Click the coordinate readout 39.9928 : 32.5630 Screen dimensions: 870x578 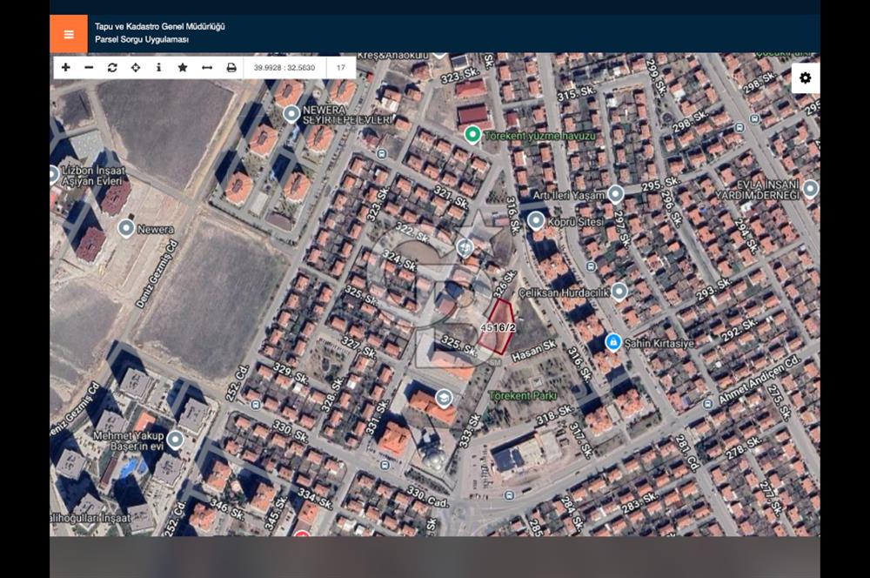(284, 68)
